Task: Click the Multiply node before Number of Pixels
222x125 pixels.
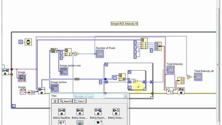Action: [x=77, y=54]
